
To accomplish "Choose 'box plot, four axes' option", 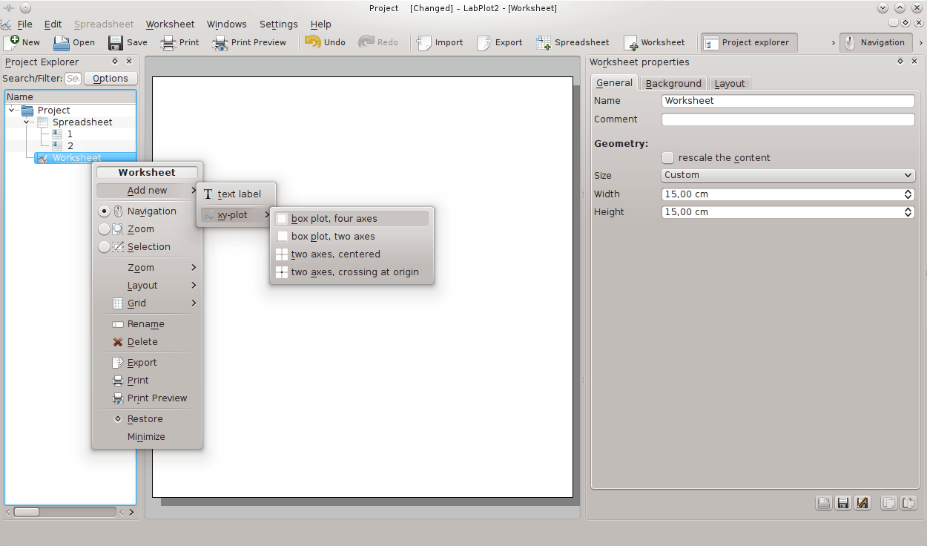I will pyautogui.click(x=334, y=219).
